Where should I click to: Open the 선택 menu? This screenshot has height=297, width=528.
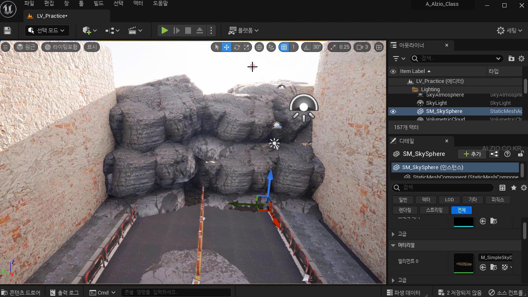click(118, 3)
